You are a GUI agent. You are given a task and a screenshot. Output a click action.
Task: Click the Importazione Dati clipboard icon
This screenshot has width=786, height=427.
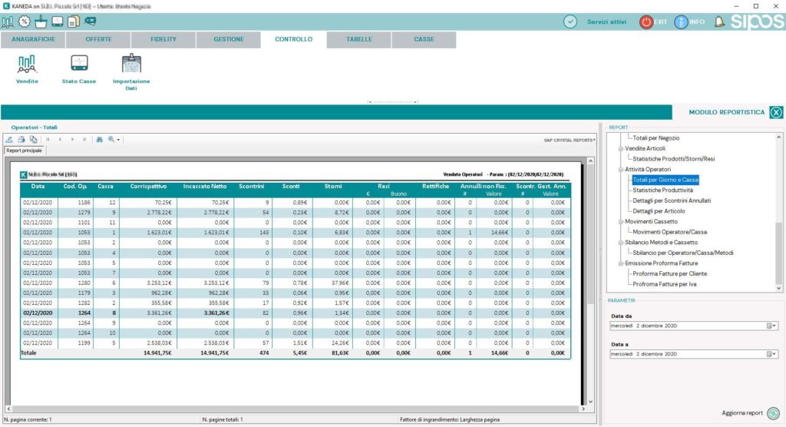[x=131, y=65]
